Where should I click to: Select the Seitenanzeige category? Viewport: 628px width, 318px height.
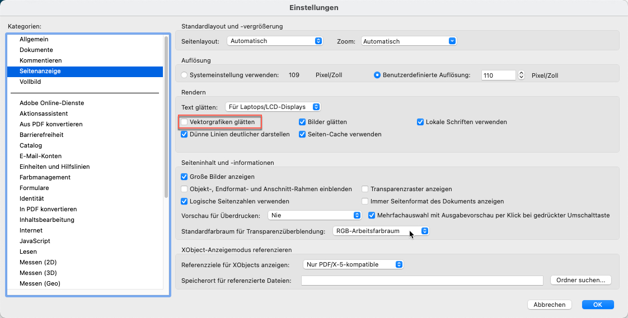click(85, 71)
